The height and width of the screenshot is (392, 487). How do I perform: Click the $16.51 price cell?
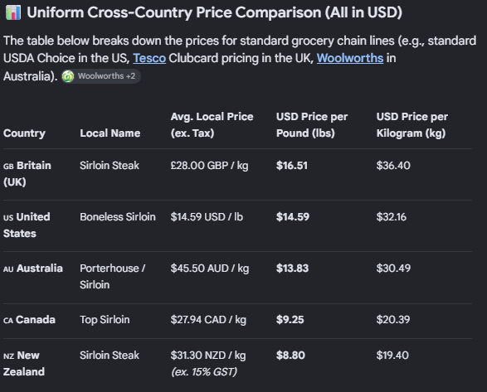pos(292,166)
